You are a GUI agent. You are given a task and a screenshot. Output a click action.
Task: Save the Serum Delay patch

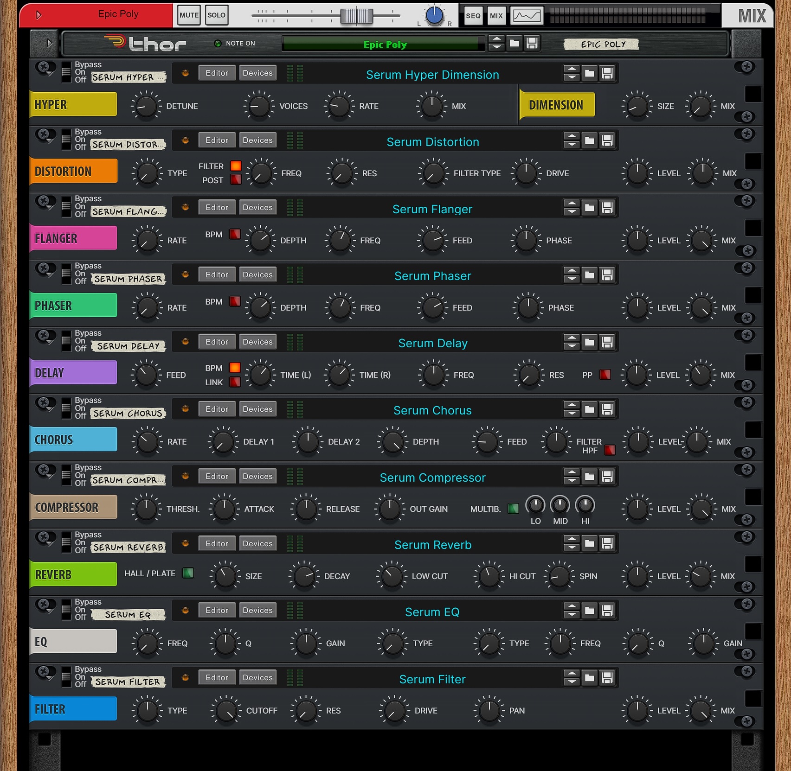607,342
